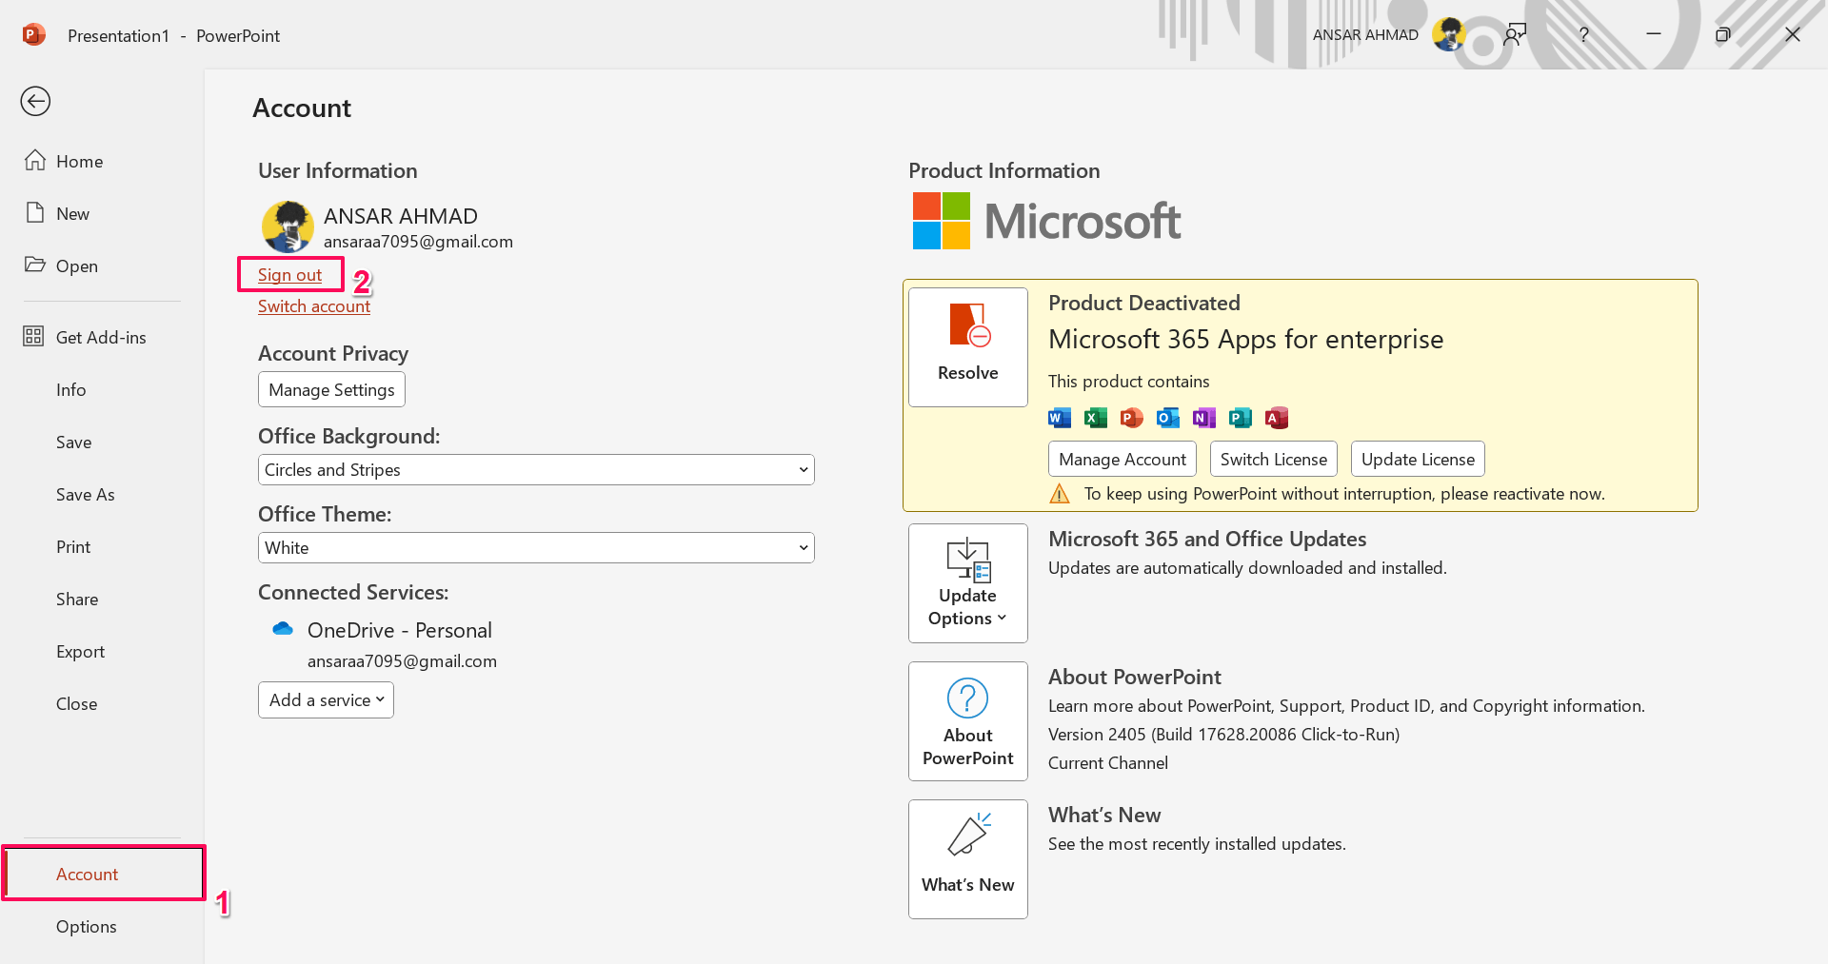Click the OneDrive cloud icon
Image resolution: width=1828 pixels, height=964 pixels.
click(x=283, y=629)
